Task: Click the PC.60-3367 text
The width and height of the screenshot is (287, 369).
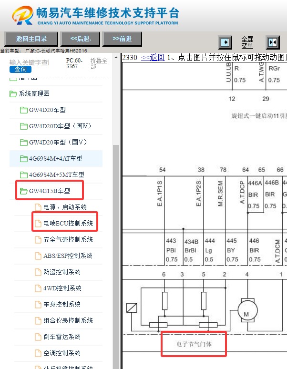Action: click(x=74, y=63)
